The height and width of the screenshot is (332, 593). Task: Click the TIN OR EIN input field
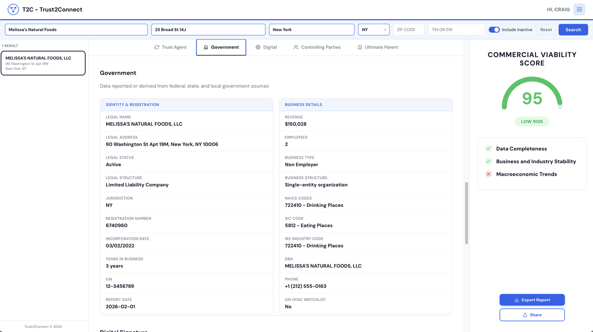click(456, 30)
